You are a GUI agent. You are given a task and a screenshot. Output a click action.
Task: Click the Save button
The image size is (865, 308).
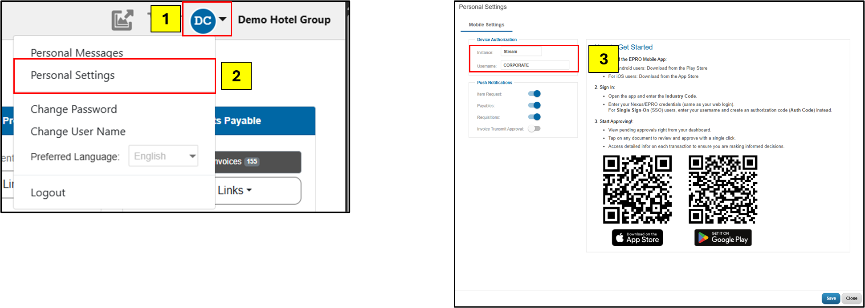pyautogui.click(x=831, y=298)
